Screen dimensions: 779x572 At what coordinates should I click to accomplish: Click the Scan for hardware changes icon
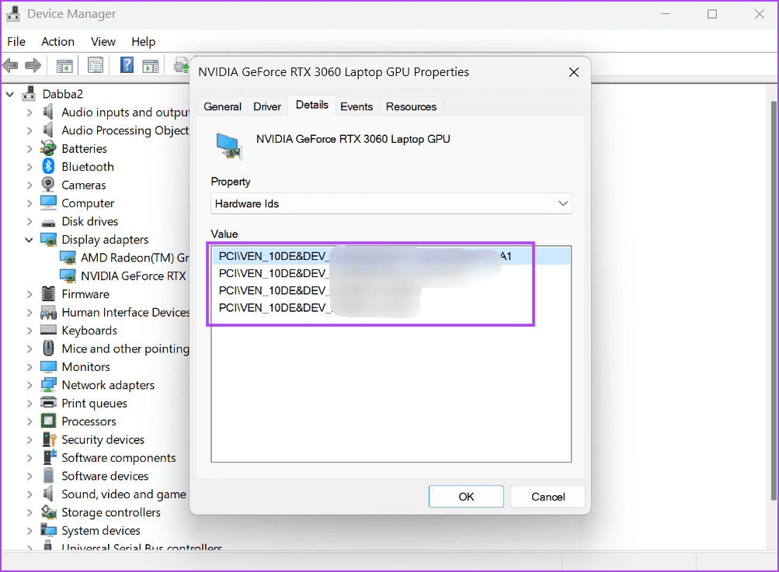click(181, 64)
